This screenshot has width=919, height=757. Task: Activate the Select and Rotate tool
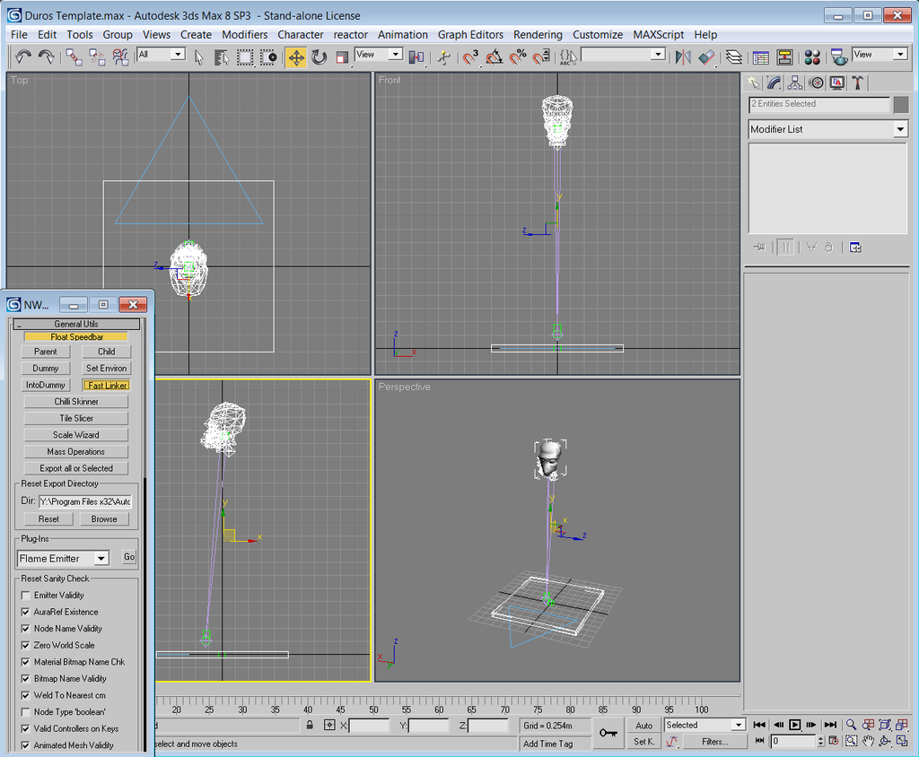coord(319,57)
